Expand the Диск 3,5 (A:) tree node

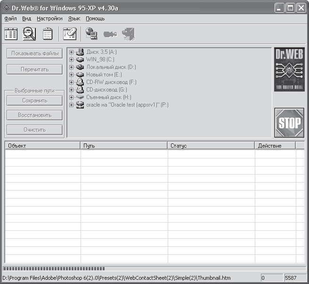[x=71, y=52]
